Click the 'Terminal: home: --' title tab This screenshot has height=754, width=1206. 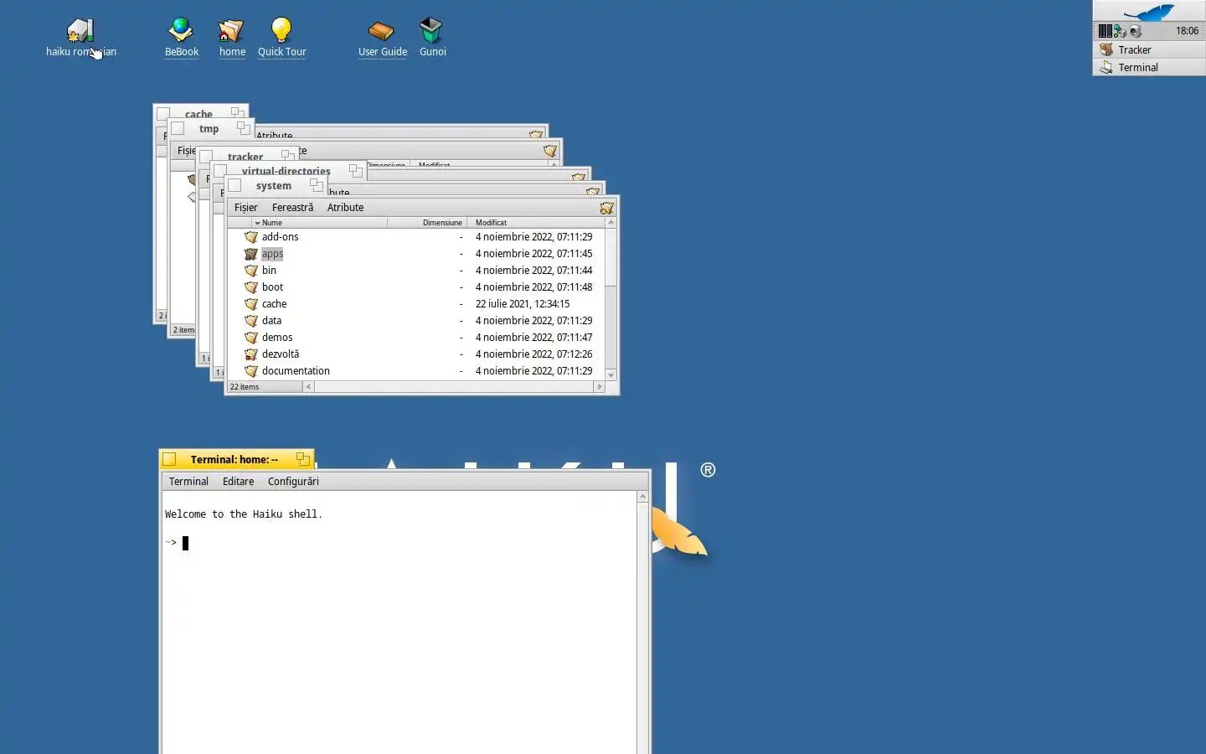click(234, 459)
